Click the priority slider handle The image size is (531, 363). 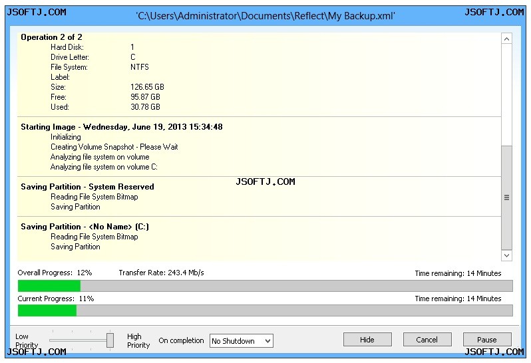[110, 340]
